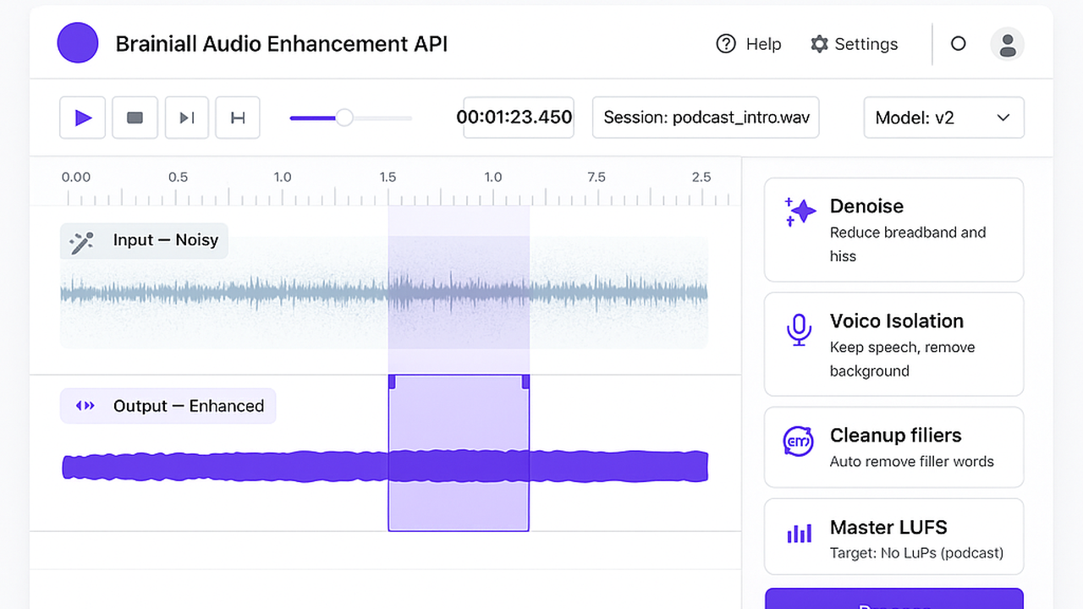Open Settings
Screen dimensions: 1083x609
click(854, 44)
